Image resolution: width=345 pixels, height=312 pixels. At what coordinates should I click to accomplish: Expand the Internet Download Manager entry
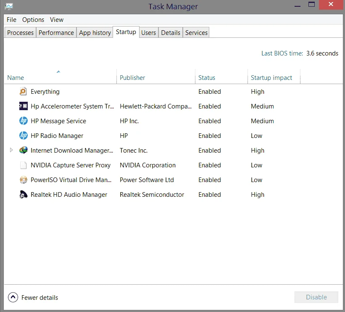11,150
